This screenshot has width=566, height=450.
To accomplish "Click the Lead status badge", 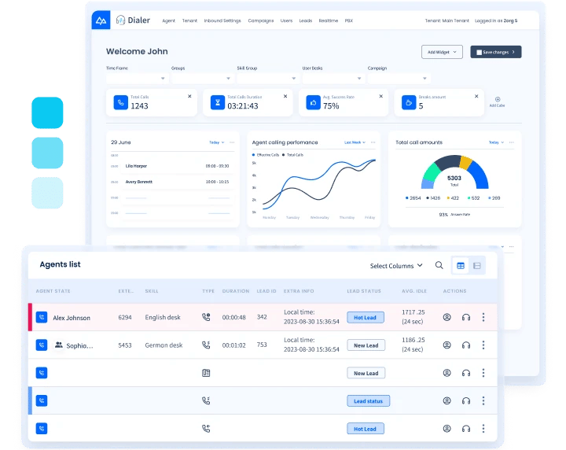I will pyautogui.click(x=368, y=401).
